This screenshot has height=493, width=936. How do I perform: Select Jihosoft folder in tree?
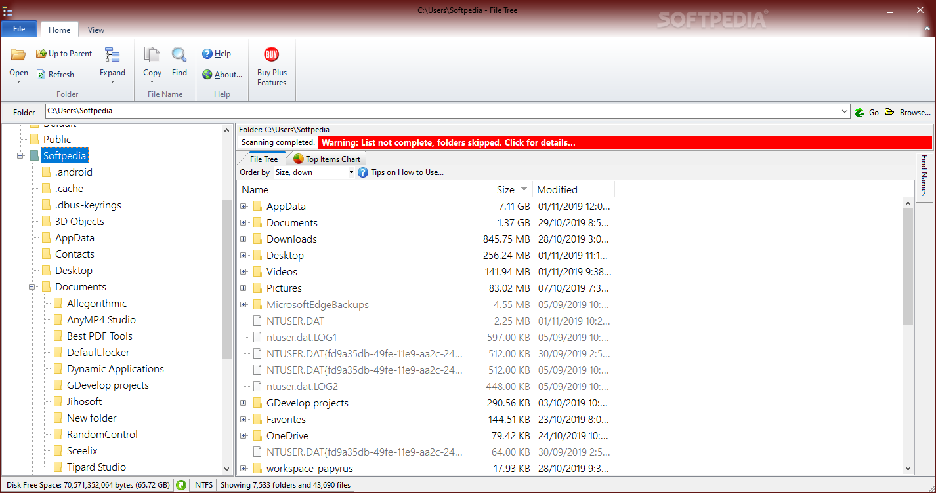tap(84, 402)
